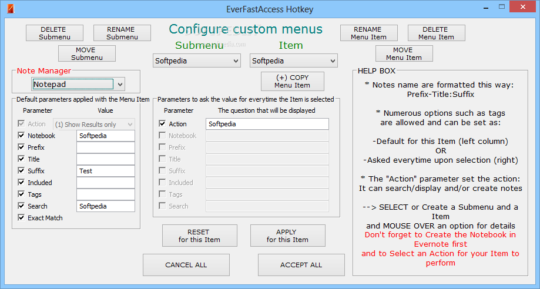Click the EverFastAccess app icon in title bar
Image resolution: width=540 pixels, height=289 pixels.
point(11,8)
